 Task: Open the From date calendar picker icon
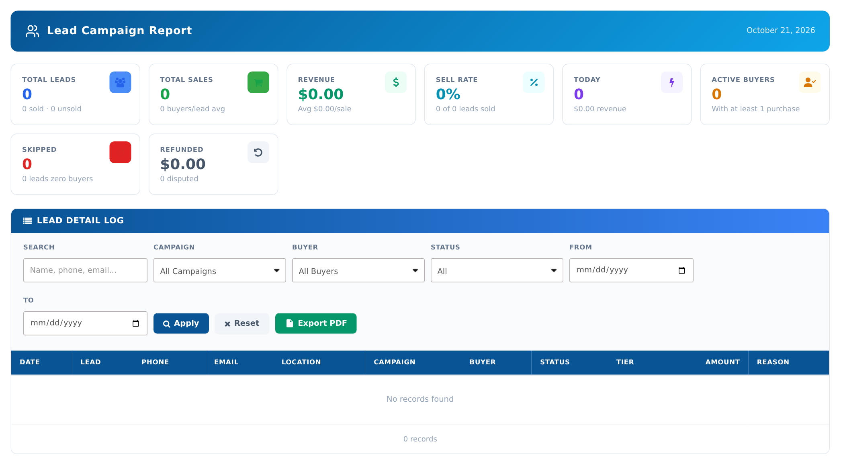click(681, 270)
